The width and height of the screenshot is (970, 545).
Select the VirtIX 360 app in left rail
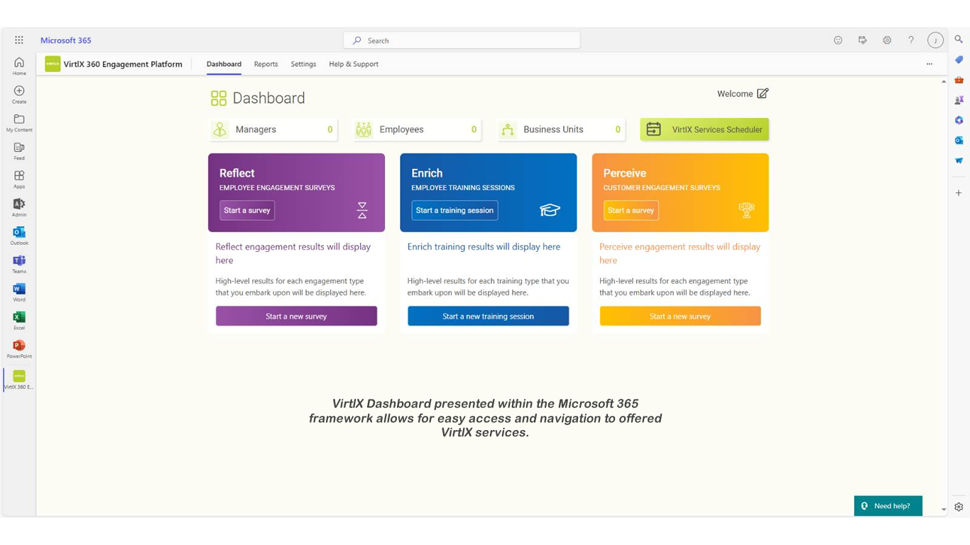pyautogui.click(x=19, y=380)
